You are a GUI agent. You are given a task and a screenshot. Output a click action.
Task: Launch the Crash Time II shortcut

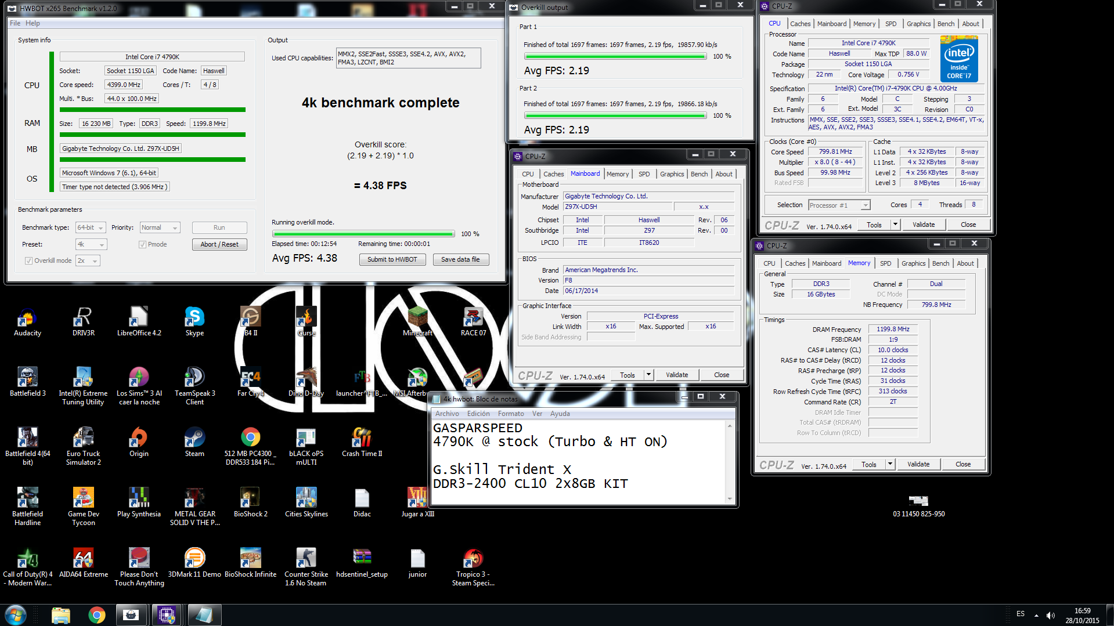(x=362, y=442)
